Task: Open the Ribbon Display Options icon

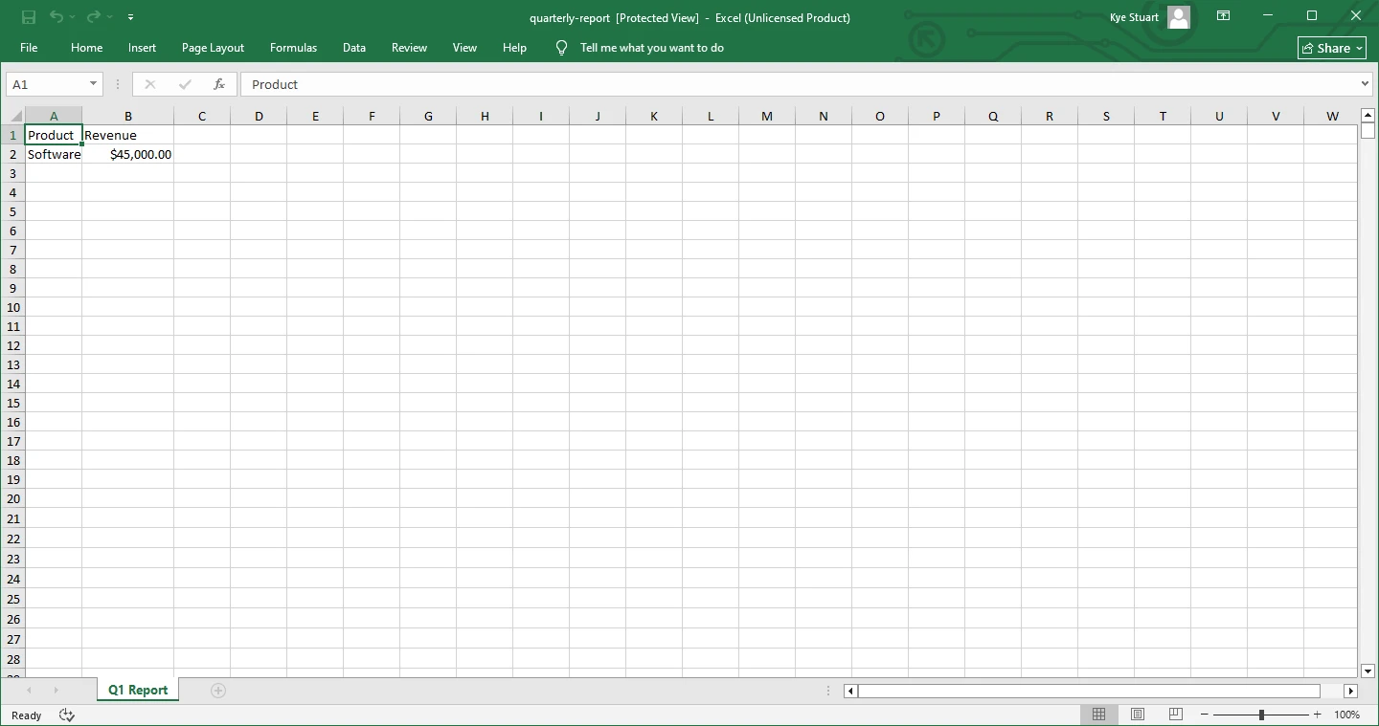Action: coord(1223,16)
